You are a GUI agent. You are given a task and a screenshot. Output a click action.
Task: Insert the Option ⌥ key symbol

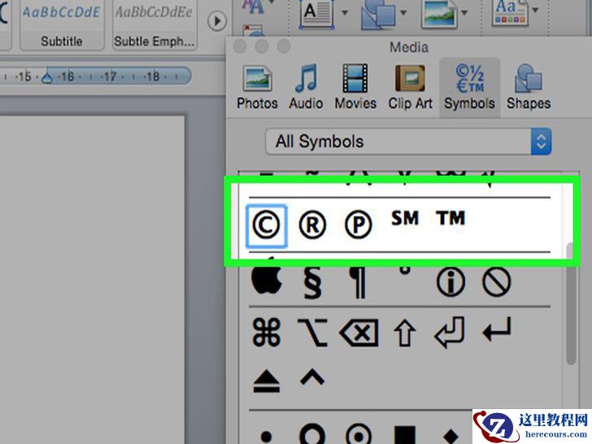click(x=312, y=333)
